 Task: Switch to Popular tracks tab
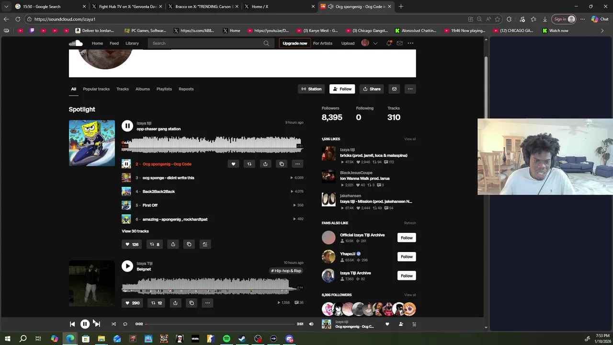coord(96,89)
